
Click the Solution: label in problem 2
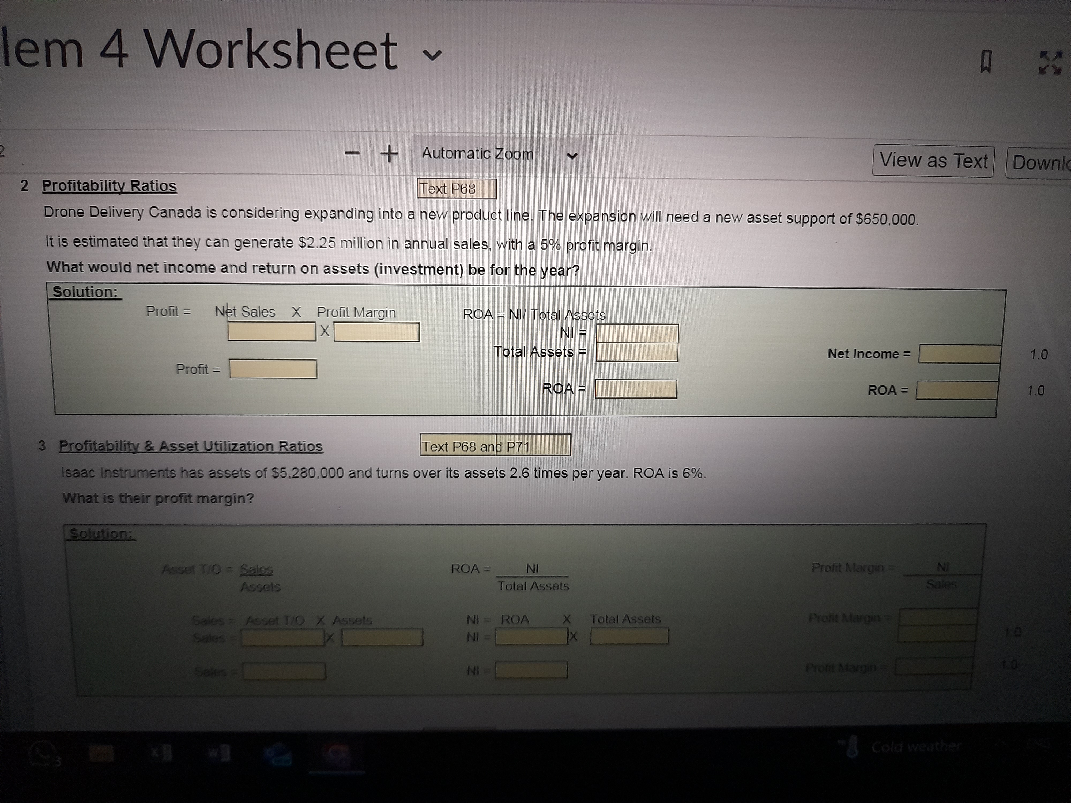coord(85,292)
